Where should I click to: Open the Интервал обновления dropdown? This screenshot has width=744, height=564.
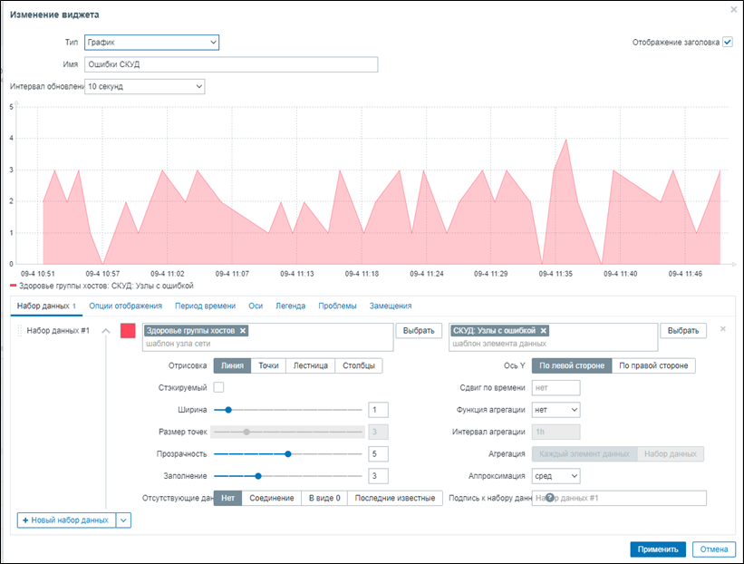click(x=144, y=87)
